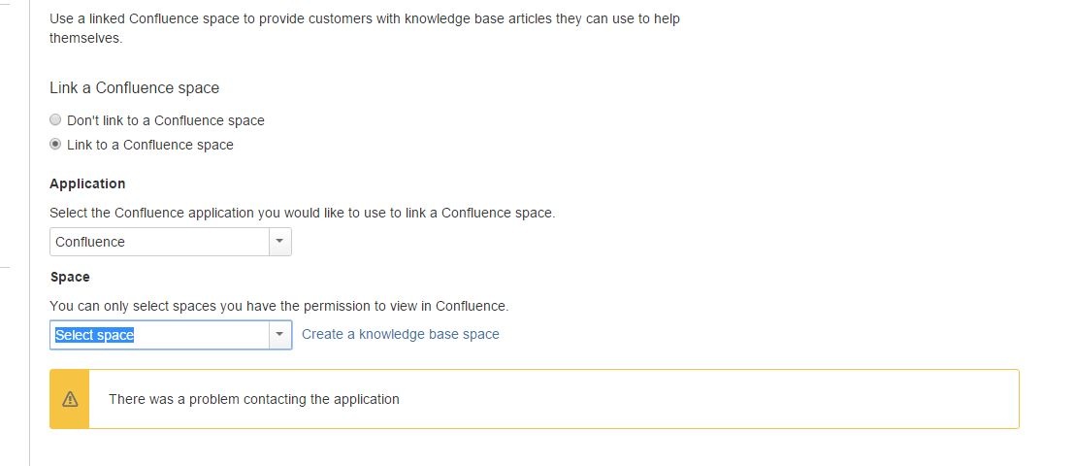Click the "problem contacting the application" warning message
The image size is (1075, 466).
click(253, 399)
